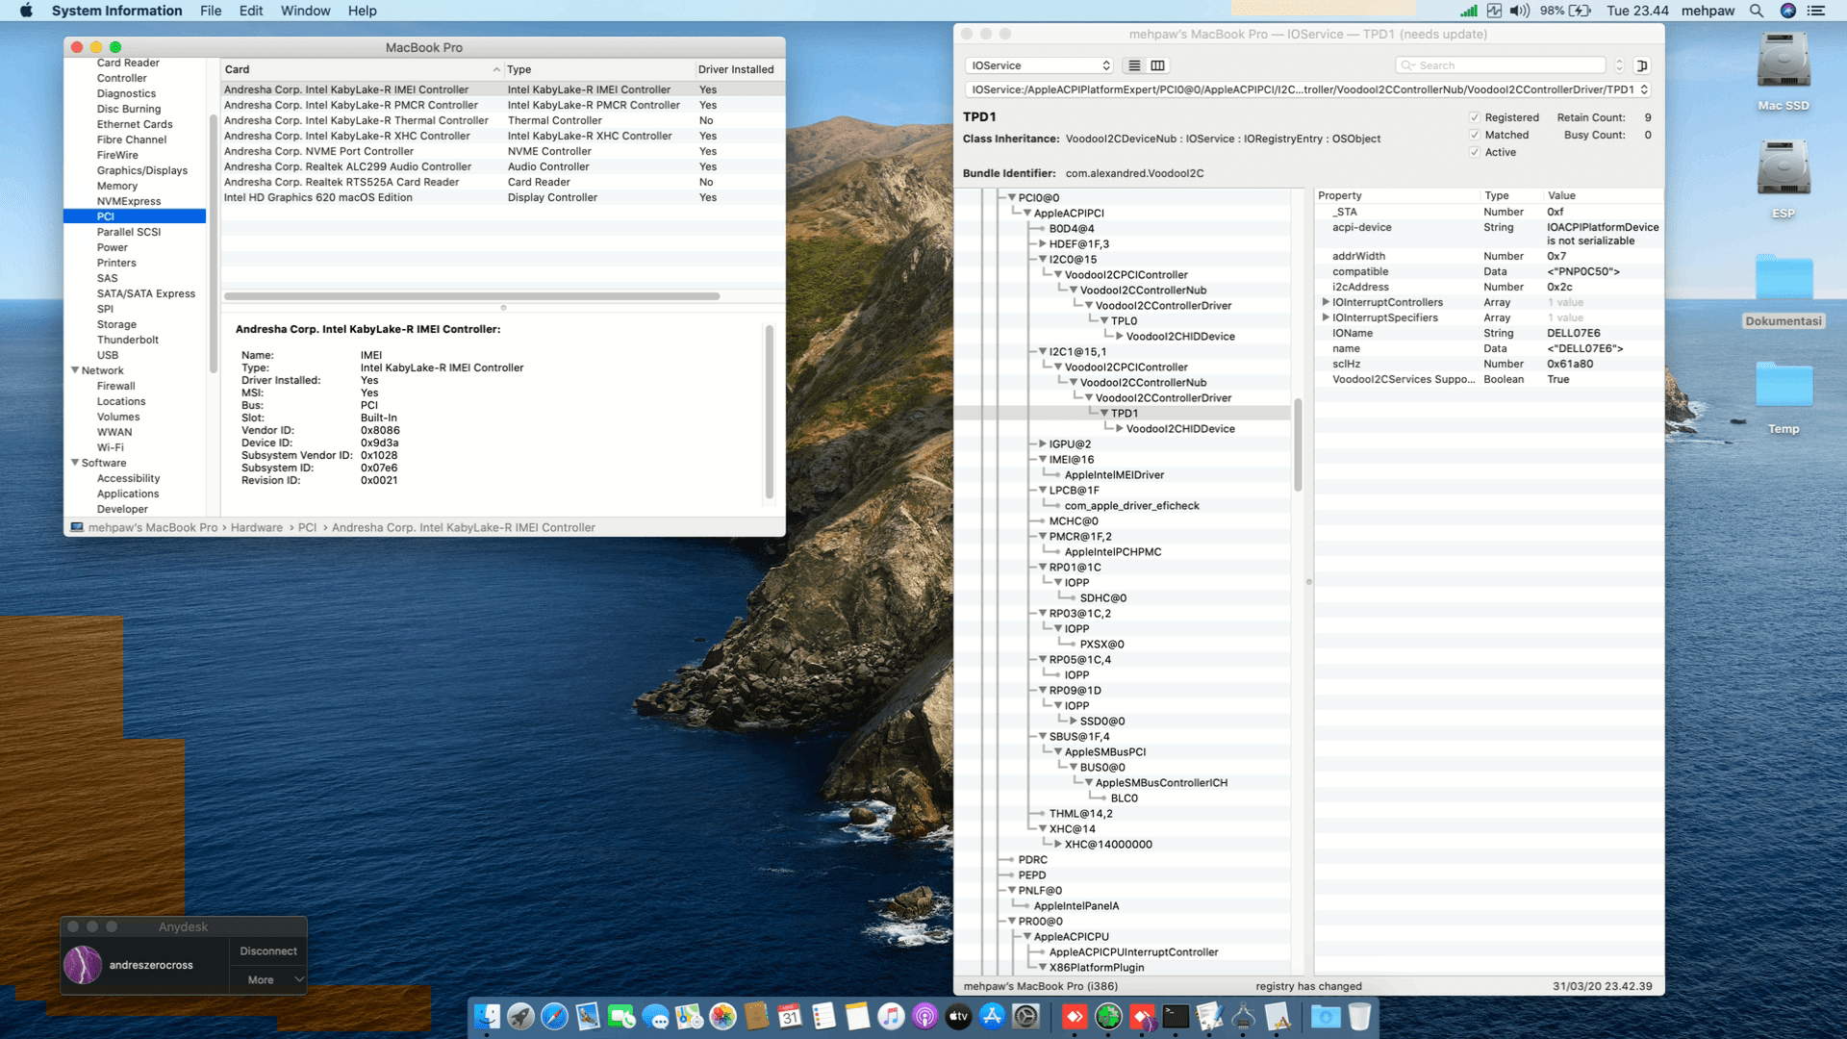Image resolution: width=1847 pixels, height=1039 pixels.
Task: Switch registry view to column layout
Action: (x=1157, y=65)
